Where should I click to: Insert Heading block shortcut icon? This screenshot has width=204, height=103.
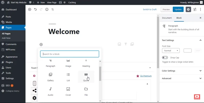pyautogui.click(x=126, y=44)
